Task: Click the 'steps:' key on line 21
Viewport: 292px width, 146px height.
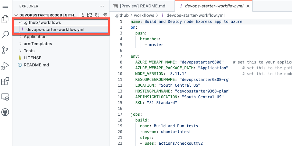Action: click(x=147, y=137)
